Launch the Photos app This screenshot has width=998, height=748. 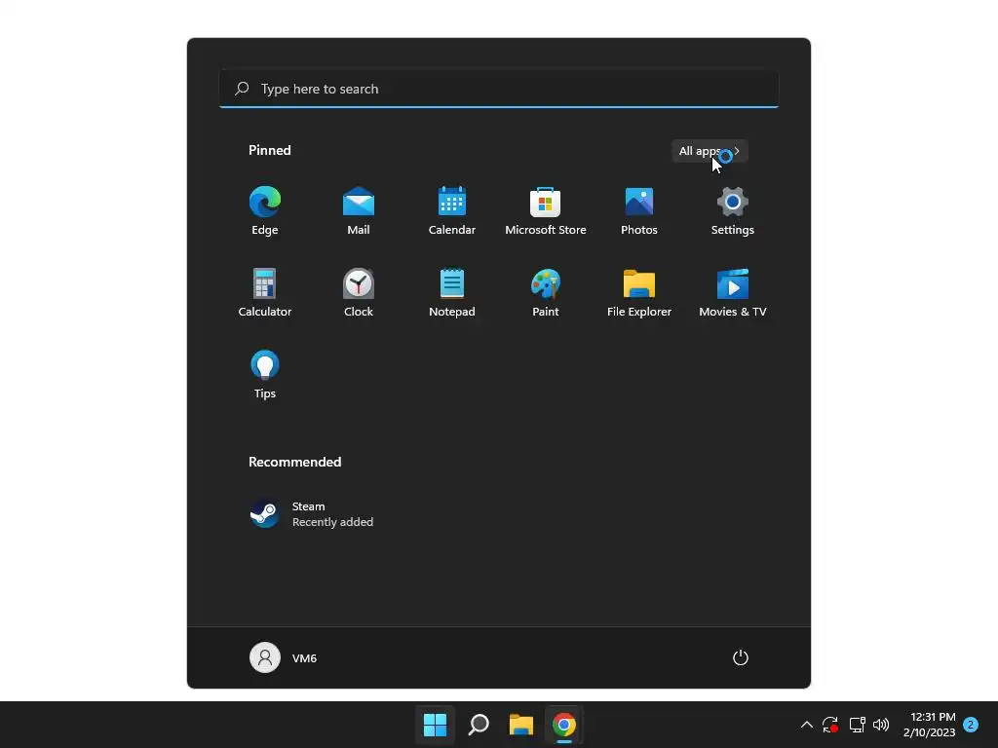(x=639, y=211)
